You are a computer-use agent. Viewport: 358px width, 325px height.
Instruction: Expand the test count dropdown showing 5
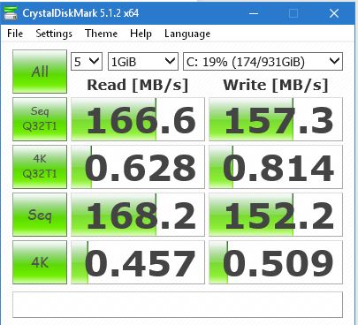click(x=87, y=62)
